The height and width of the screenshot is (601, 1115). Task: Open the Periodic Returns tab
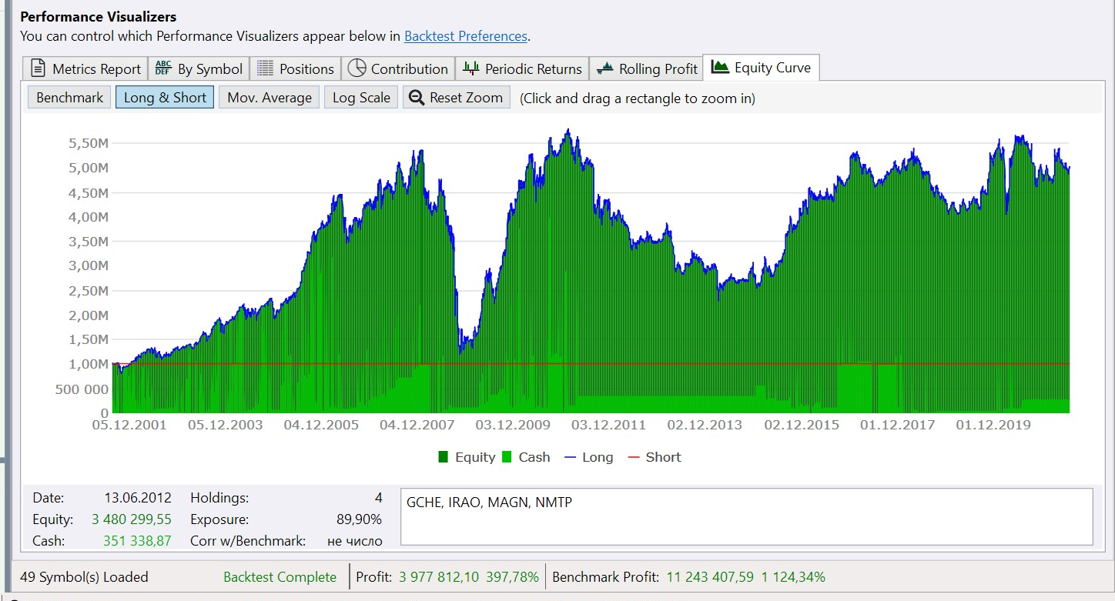click(x=522, y=68)
